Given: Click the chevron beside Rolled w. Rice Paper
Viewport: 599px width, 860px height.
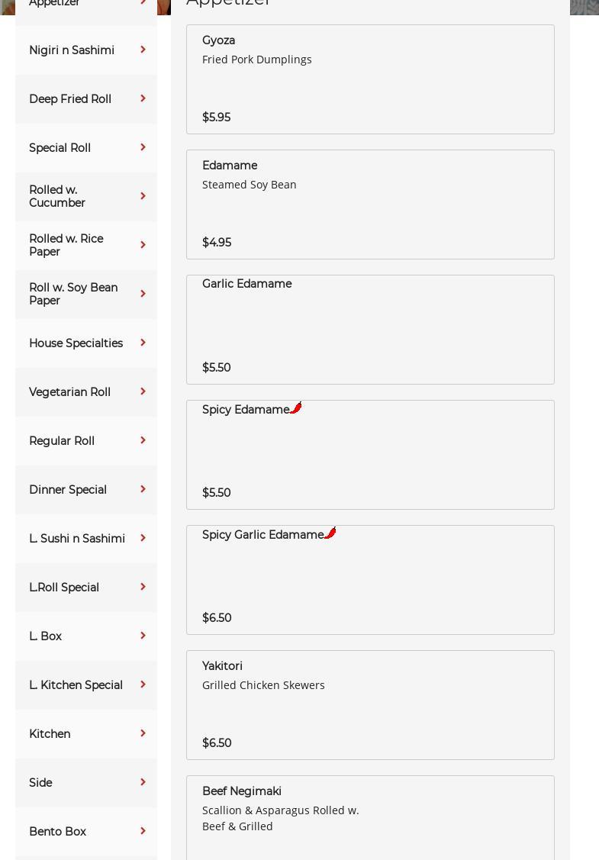Looking at the screenshot, I should point(143,245).
